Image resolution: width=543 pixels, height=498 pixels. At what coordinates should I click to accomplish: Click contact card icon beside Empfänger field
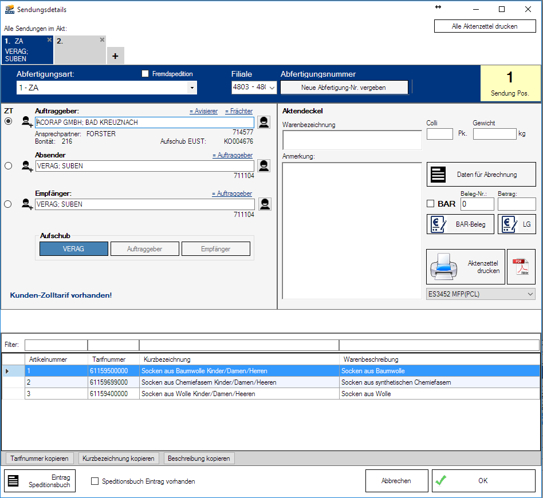click(265, 204)
